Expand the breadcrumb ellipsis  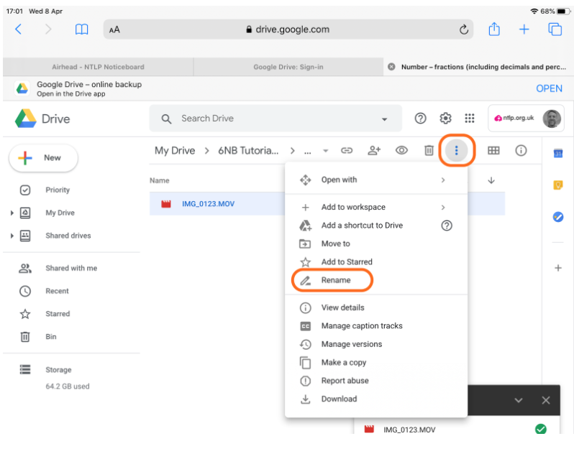point(308,152)
